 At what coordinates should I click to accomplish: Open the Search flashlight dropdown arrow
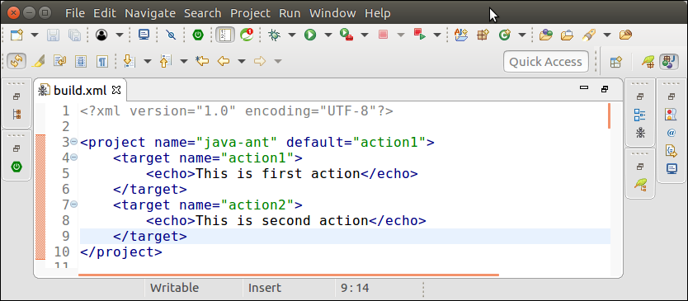click(x=607, y=35)
